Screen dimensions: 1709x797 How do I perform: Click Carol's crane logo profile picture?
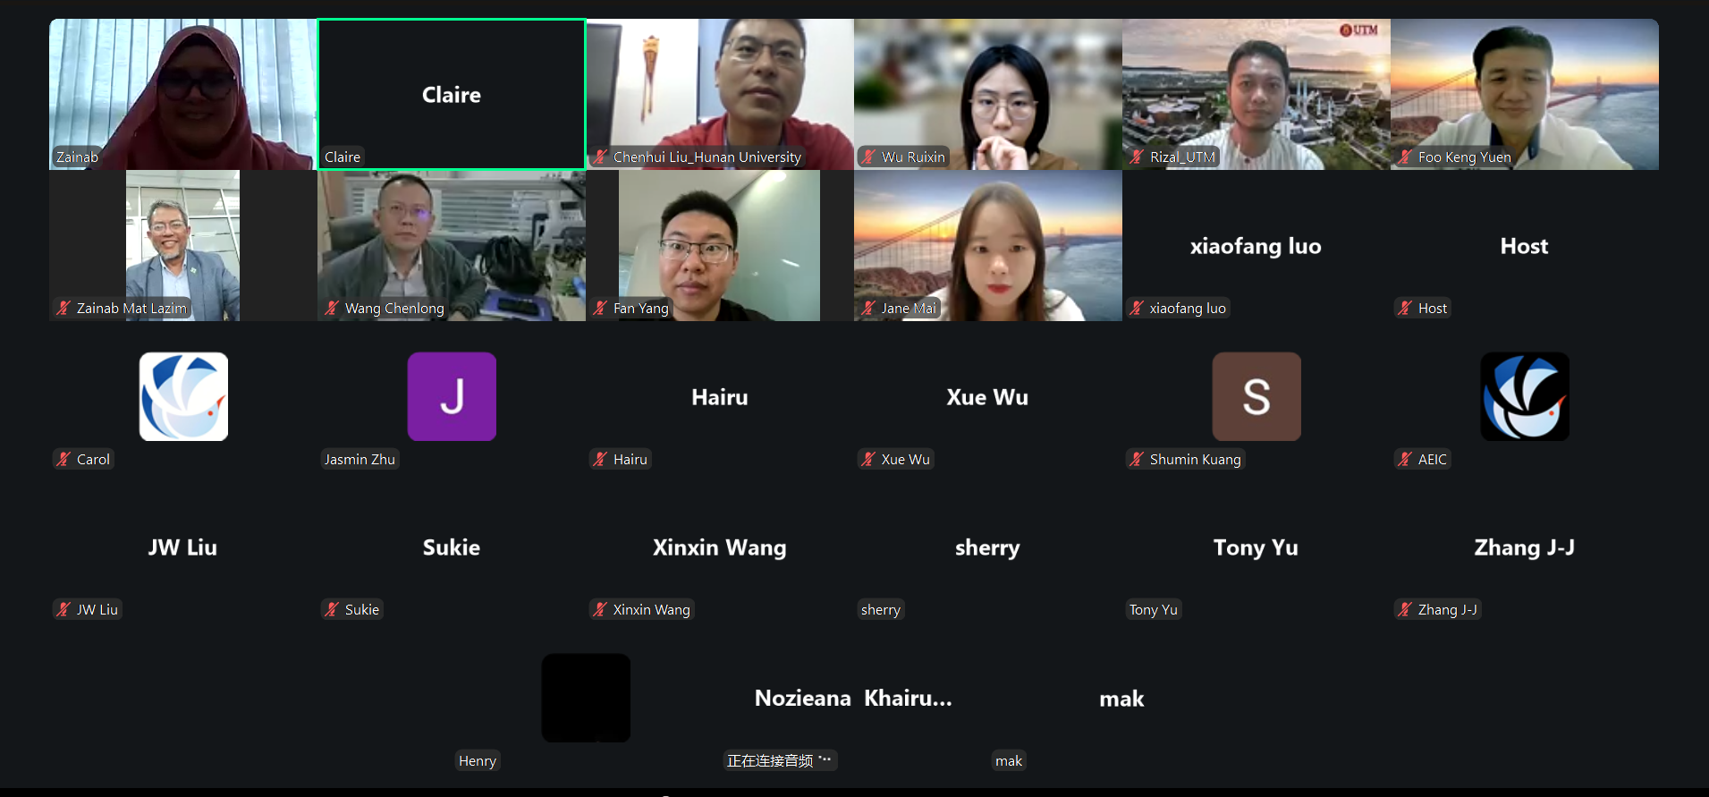tap(183, 396)
